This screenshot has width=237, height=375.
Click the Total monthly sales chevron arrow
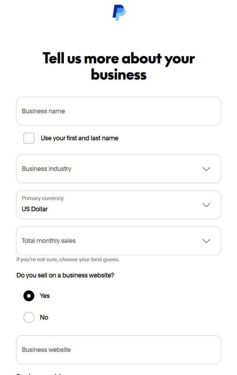[206, 241]
